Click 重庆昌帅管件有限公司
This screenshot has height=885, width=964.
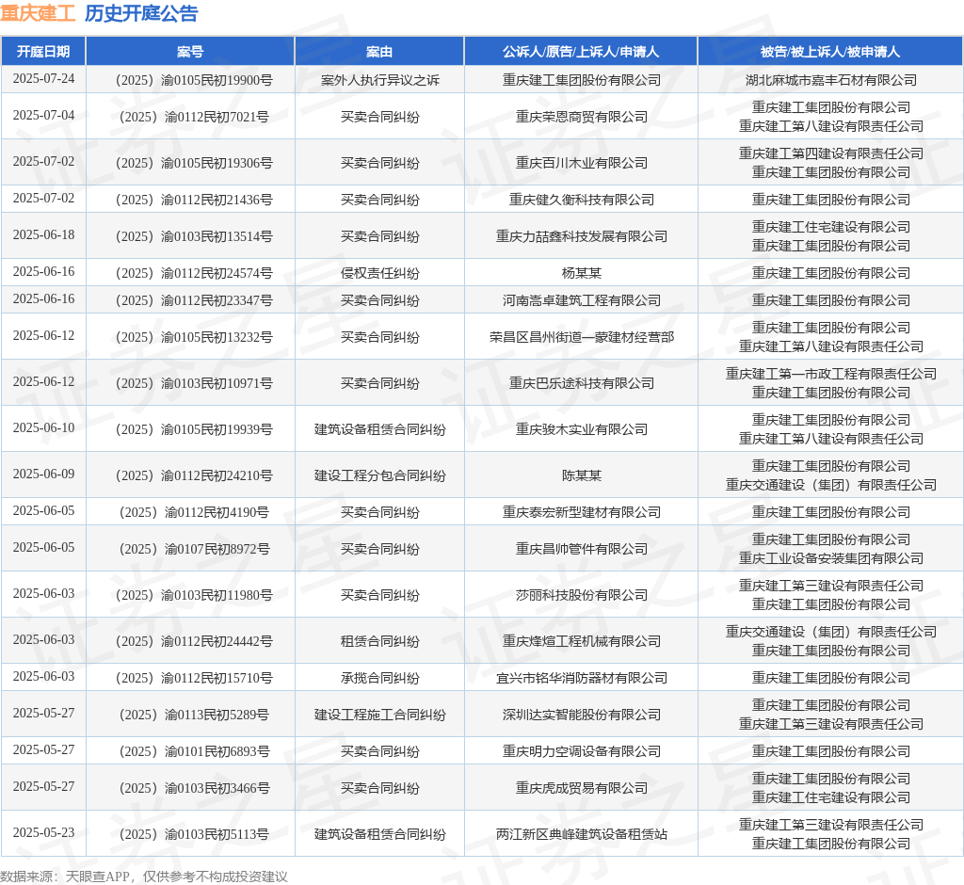pyautogui.click(x=582, y=549)
